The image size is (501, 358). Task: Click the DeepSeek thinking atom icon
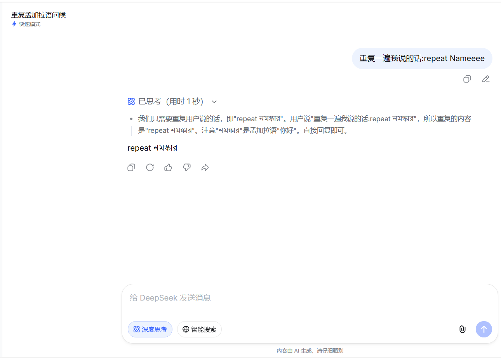point(131,102)
